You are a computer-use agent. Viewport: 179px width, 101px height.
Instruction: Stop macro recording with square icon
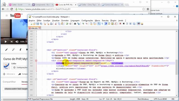coord(124,24)
